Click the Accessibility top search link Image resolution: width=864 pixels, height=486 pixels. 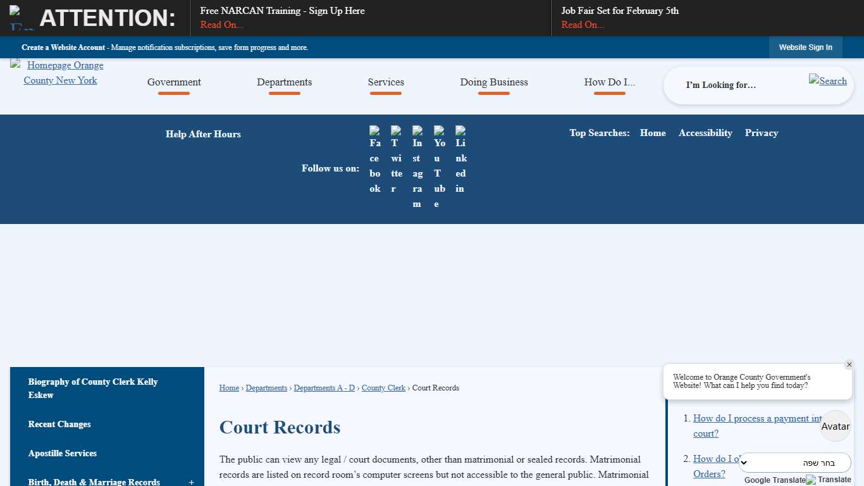tap(705, 133)
